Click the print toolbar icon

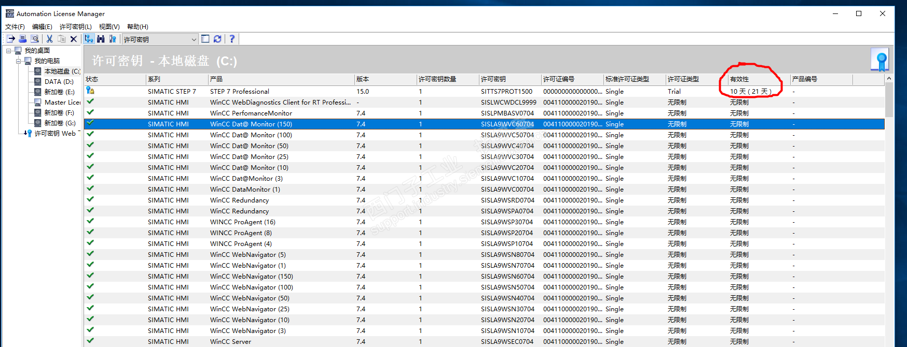23,39
